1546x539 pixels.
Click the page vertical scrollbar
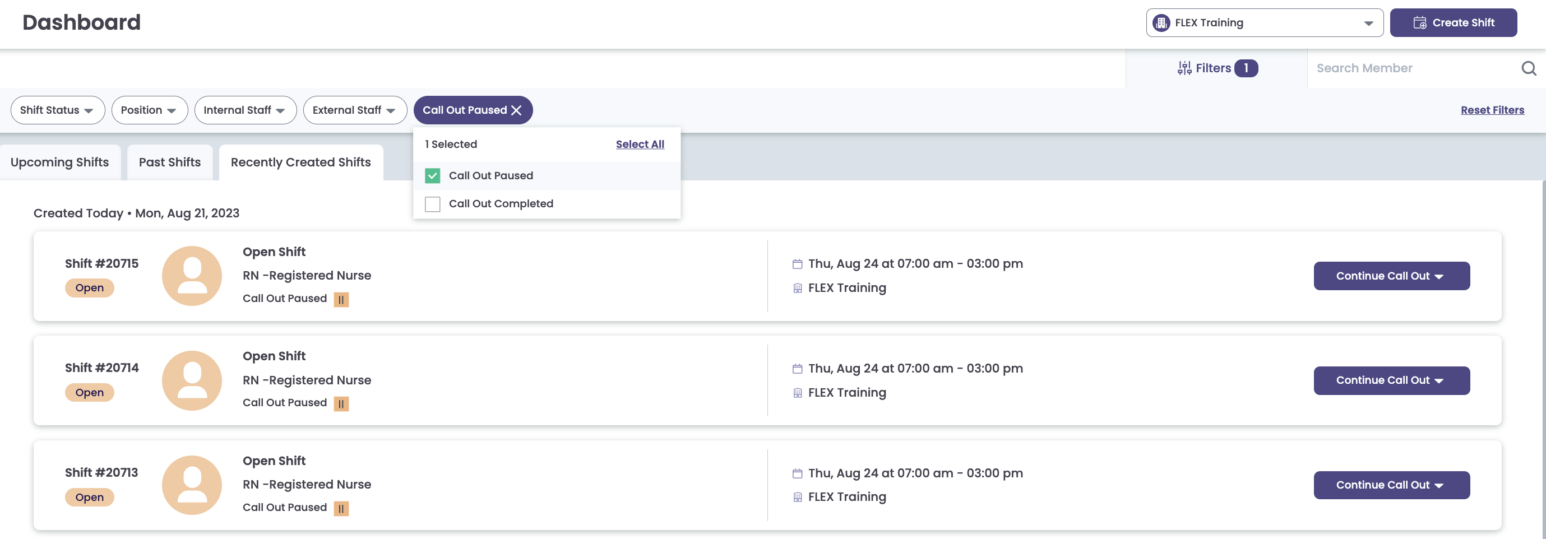(1543, 360)
